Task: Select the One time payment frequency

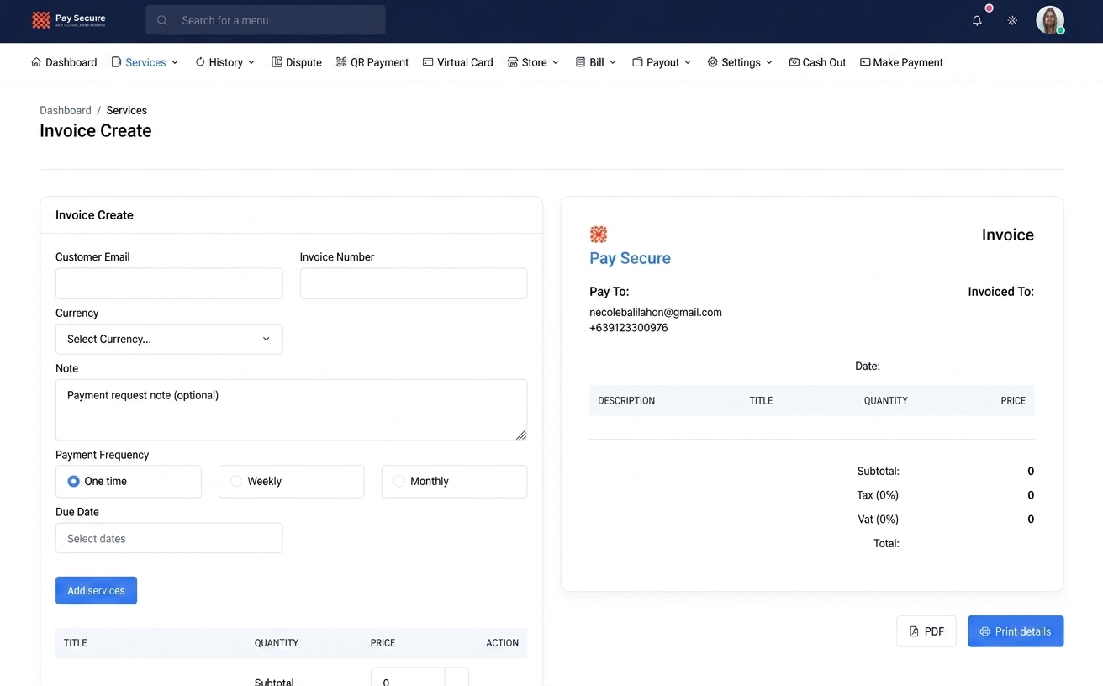Action: click(x=129, y=482)
